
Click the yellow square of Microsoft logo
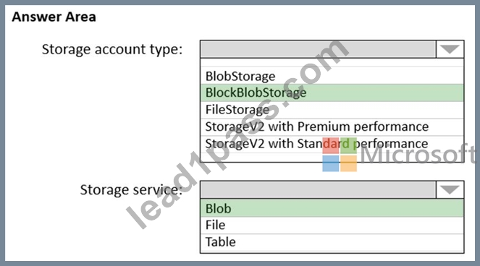(x=348, y=163)
